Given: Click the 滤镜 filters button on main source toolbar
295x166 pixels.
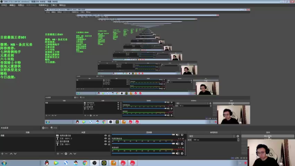Looking at the screenshot, I should coord(54,128).
